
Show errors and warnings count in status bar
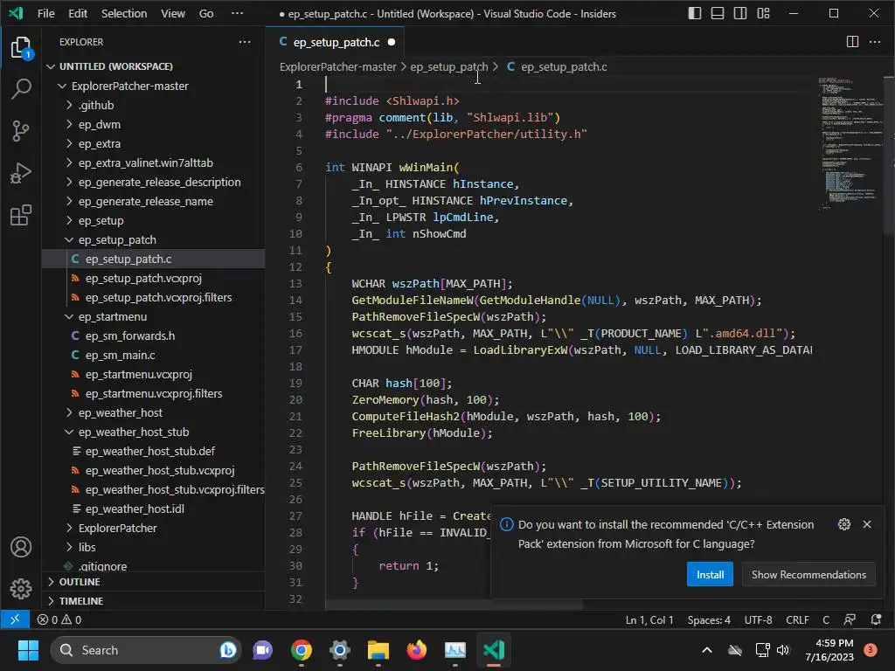click(x=59, y=619)
